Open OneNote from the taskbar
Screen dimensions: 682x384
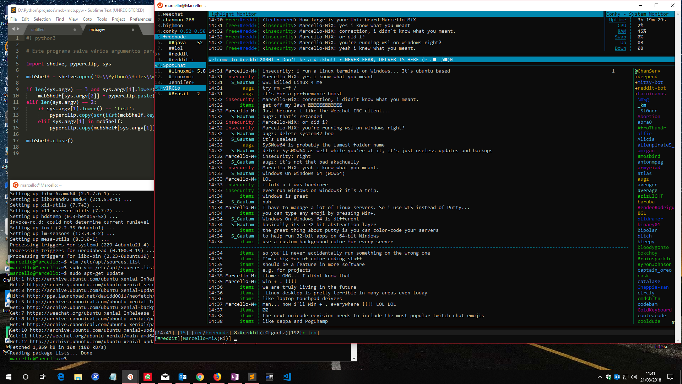(x=235, y=377)
